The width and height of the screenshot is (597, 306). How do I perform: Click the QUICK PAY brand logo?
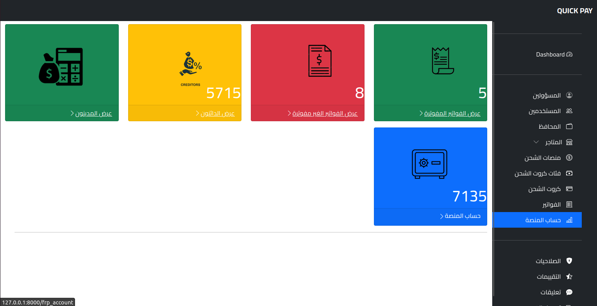(x=574, y=11)
